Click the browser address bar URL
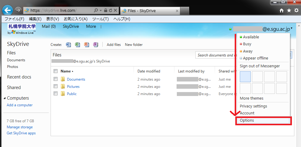 pos(54,11)
